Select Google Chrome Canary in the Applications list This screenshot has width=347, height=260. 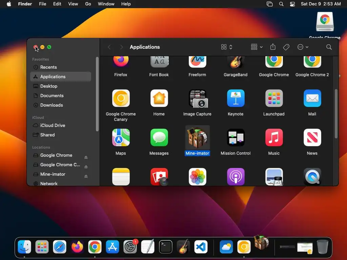pos(121,98)
